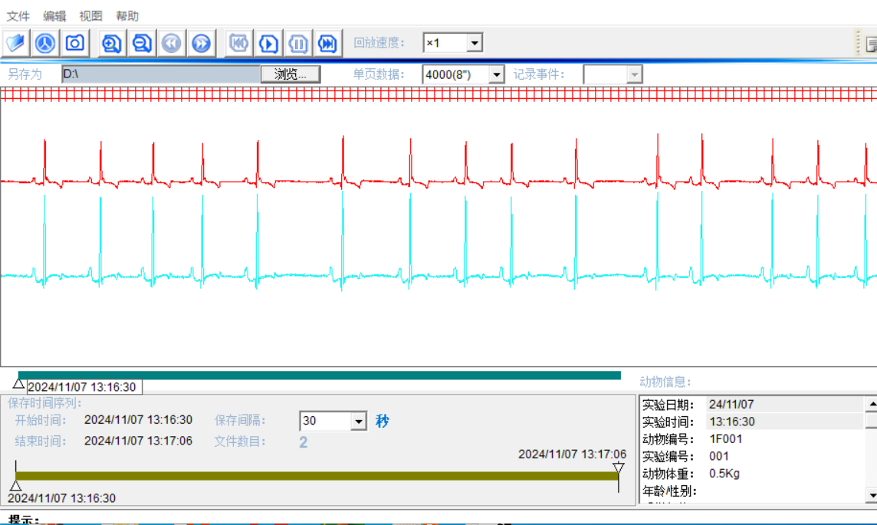Expand the 保存间隔 interval dropdown

pos(358,421)
